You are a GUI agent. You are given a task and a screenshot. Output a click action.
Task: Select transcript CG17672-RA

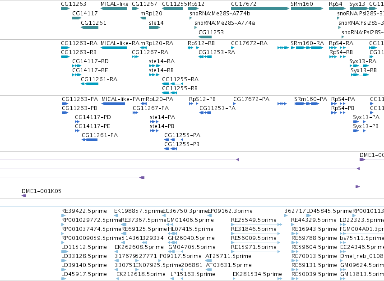point(249,43)
